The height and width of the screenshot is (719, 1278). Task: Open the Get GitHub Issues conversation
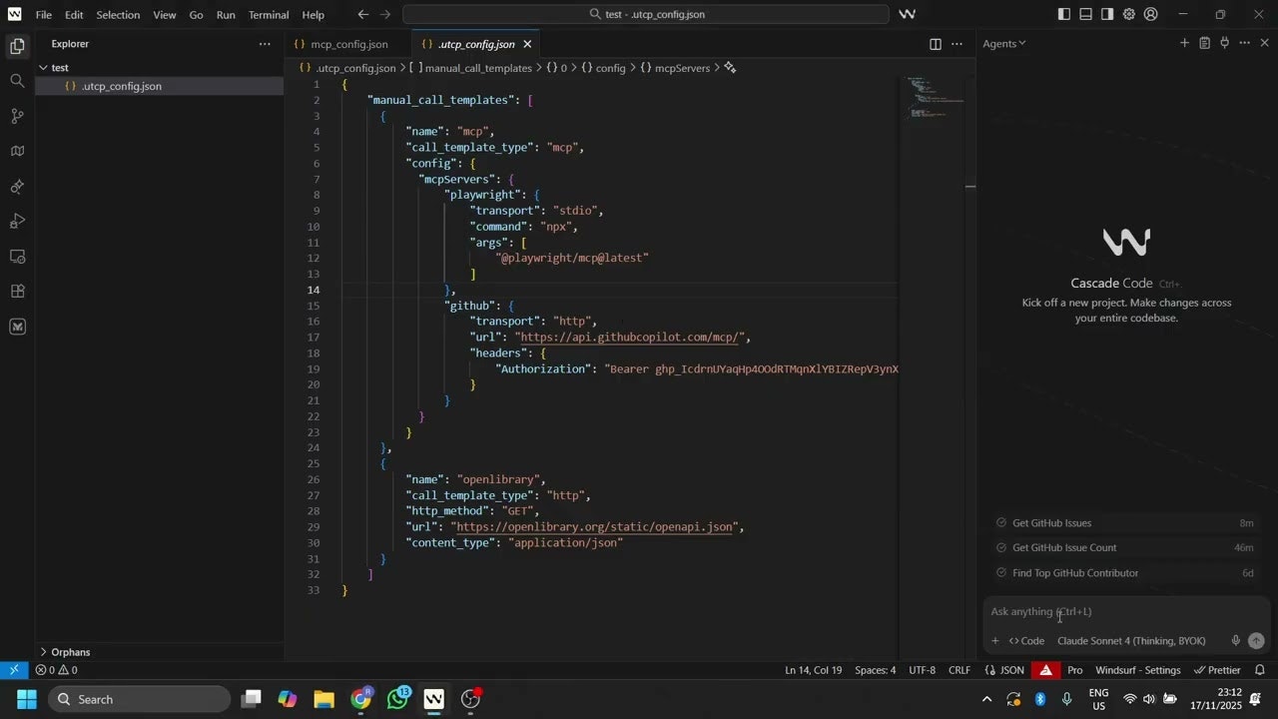point(1051,523)
